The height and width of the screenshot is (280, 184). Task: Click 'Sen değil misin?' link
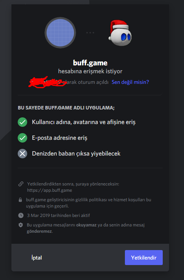tap(130, 82)
